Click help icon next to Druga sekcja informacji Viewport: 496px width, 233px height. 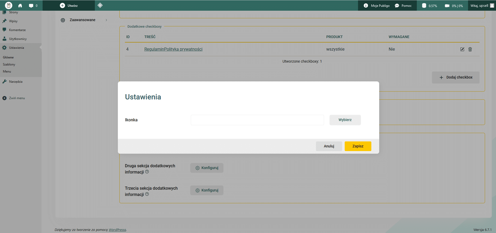click(147, 172)
